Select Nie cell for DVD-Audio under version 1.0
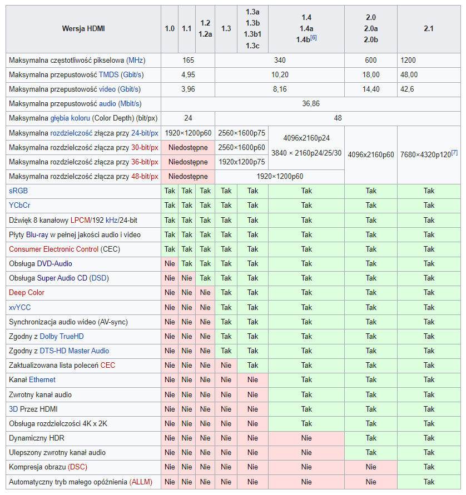The width and height of the screenshot is (466, 495). click(x=170, y=264)
